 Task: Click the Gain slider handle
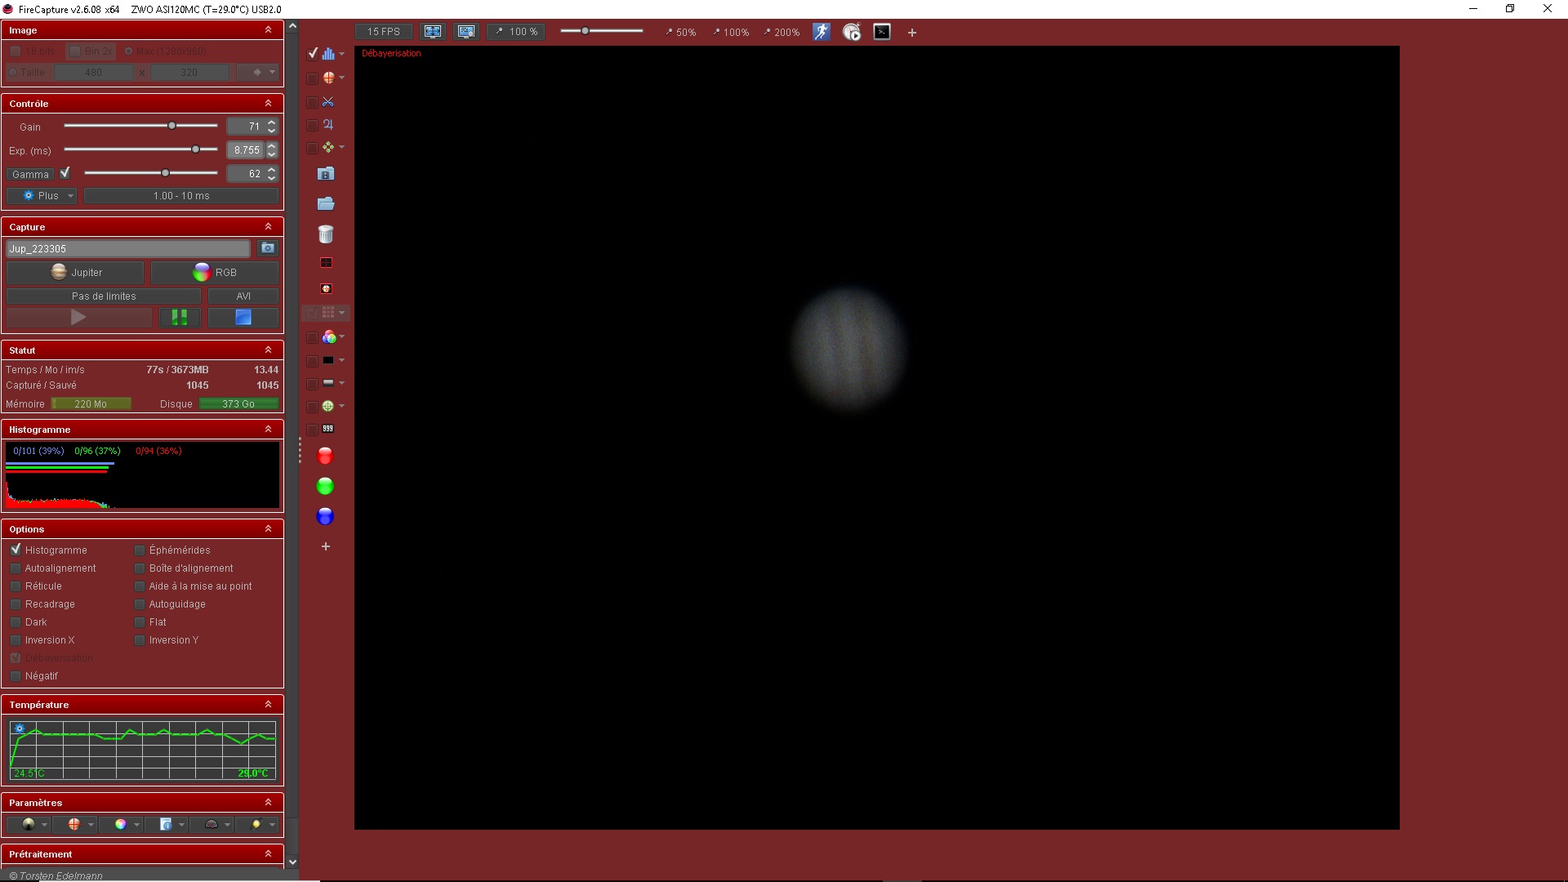(171, 126)
